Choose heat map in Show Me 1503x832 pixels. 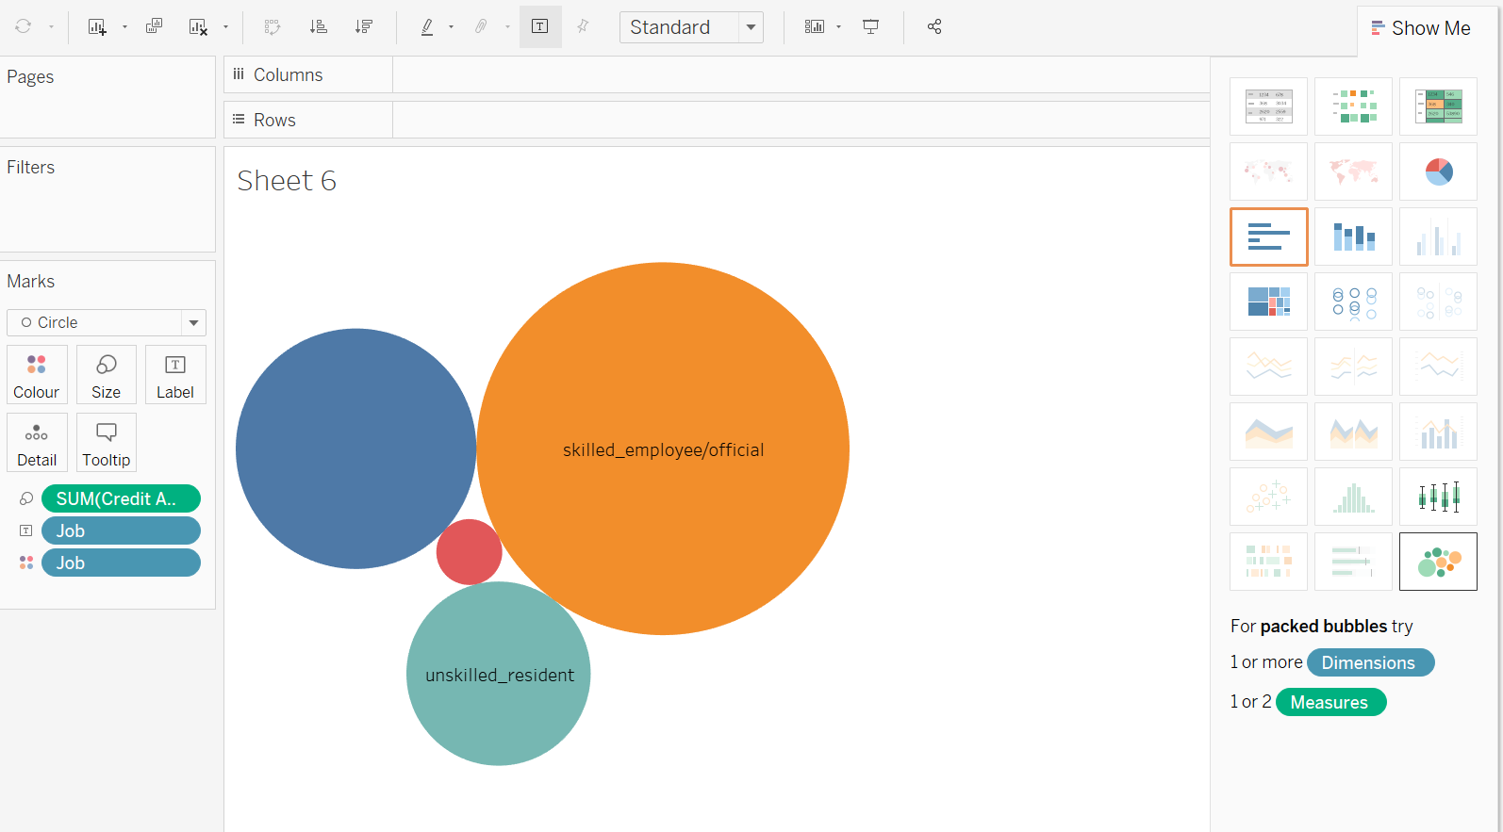1353,106
